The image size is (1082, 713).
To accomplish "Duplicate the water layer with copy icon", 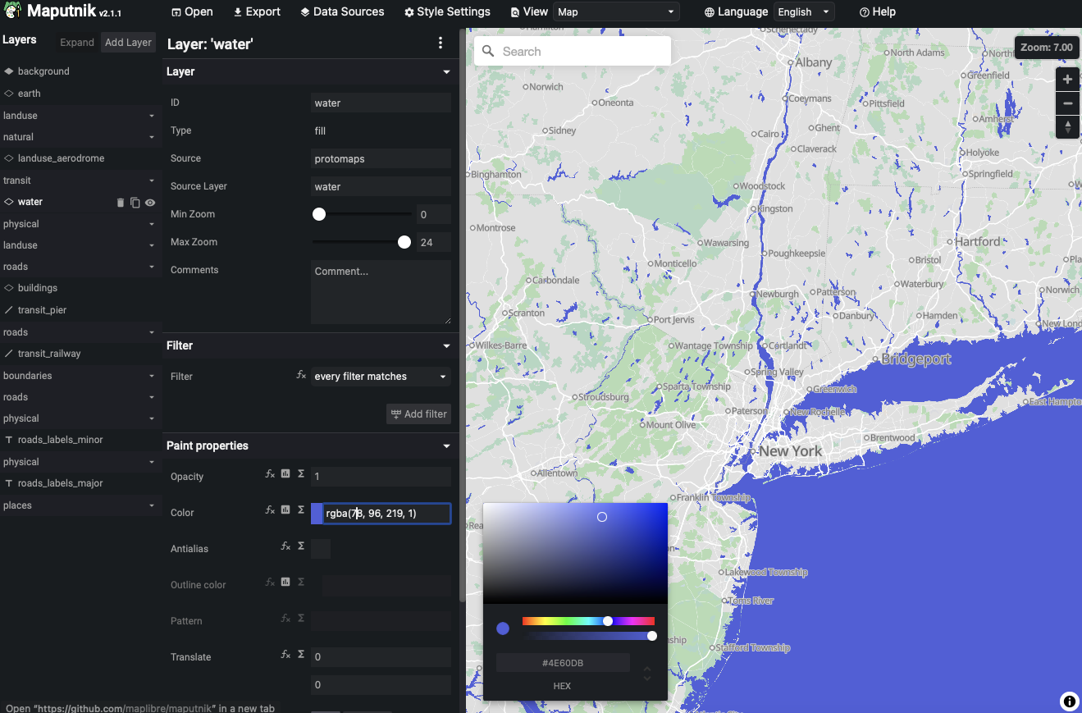I will coord(135,203).
